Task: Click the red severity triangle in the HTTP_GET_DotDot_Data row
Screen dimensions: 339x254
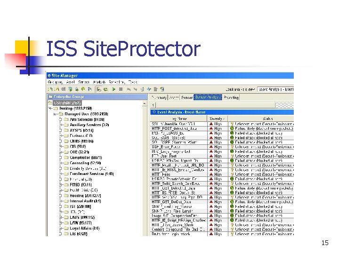Action: click(211, 202)
